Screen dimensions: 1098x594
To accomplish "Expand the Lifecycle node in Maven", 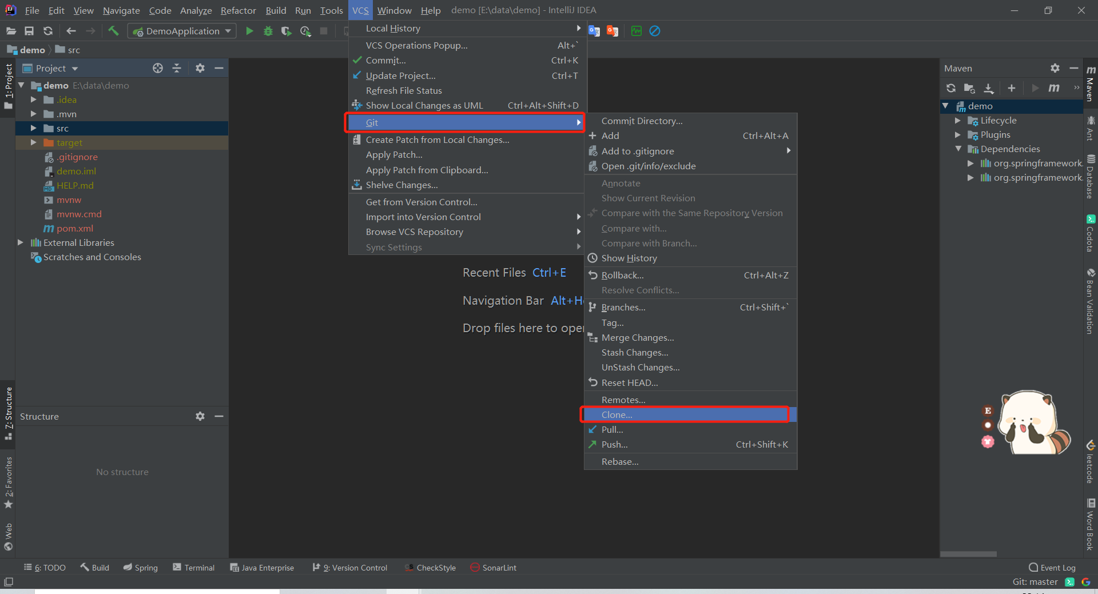I will click(x=958, y=121).
